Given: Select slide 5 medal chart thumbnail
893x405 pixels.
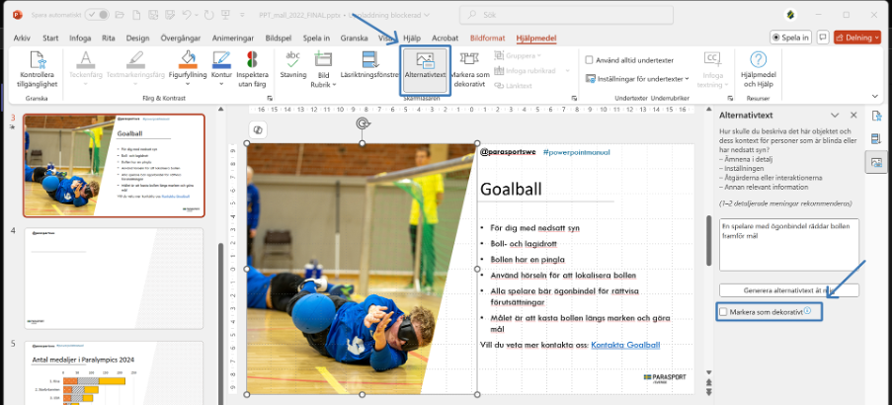Looking at the screenshot, I should click(114, 372).
